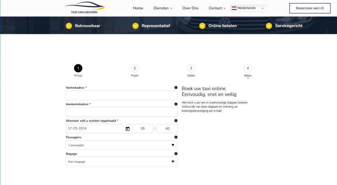Click the minutes field showing 40

click(x=168, y=128)
